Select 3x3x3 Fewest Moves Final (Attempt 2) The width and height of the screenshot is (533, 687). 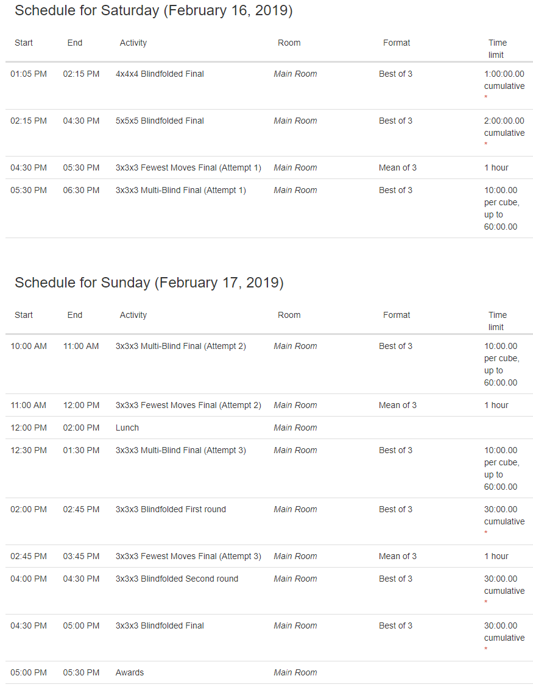pyautogui.click(x=188, y=405)
